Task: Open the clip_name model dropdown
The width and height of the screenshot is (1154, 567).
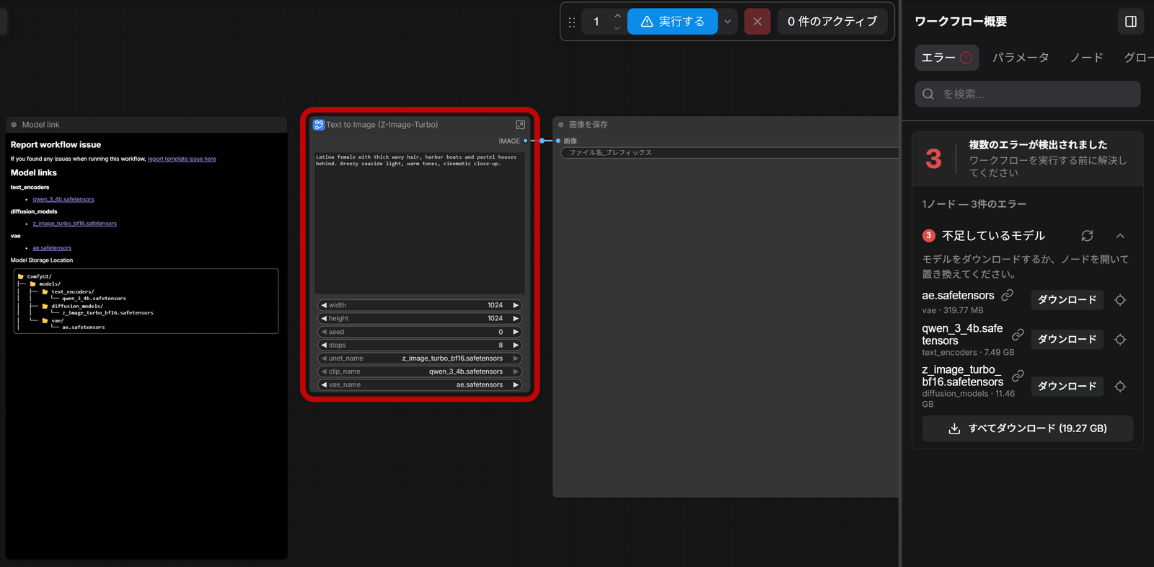Action: pyautogui.click(x=420, y=372)
